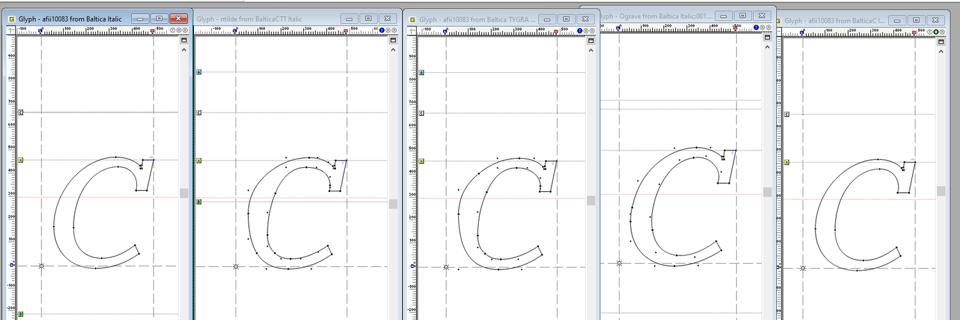
Task: Select yellow X zone label in Baltica Italic window
Action: tap(20, 161)
